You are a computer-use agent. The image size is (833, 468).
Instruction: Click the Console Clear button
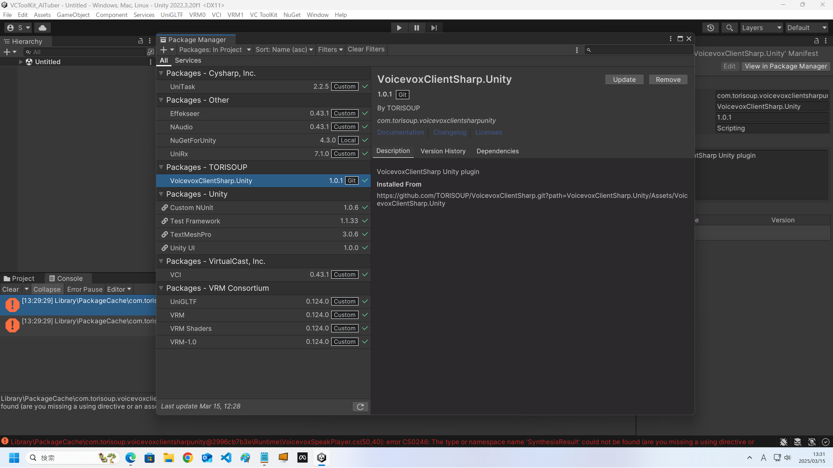click(x=10, y=289)
